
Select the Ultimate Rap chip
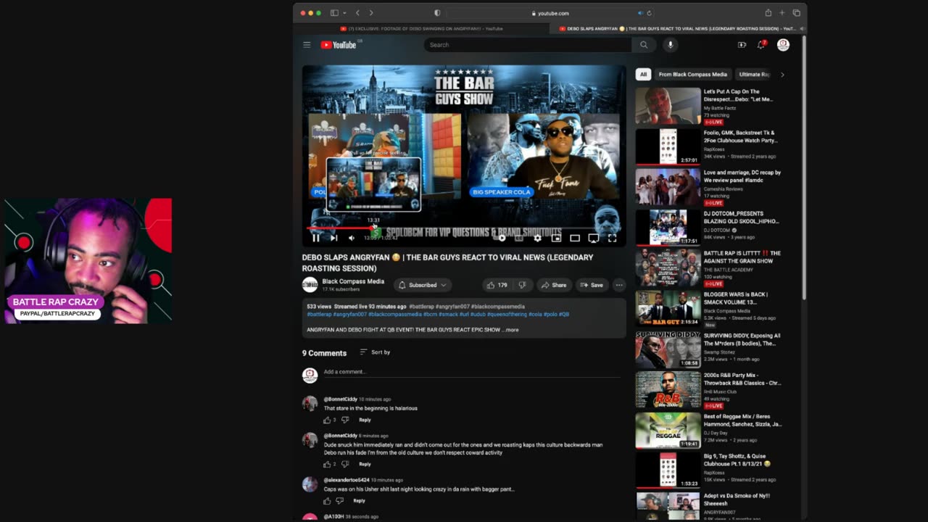[753, 74]
